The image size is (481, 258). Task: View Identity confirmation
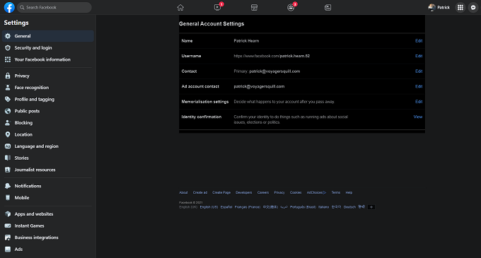(x=418, y=117)
